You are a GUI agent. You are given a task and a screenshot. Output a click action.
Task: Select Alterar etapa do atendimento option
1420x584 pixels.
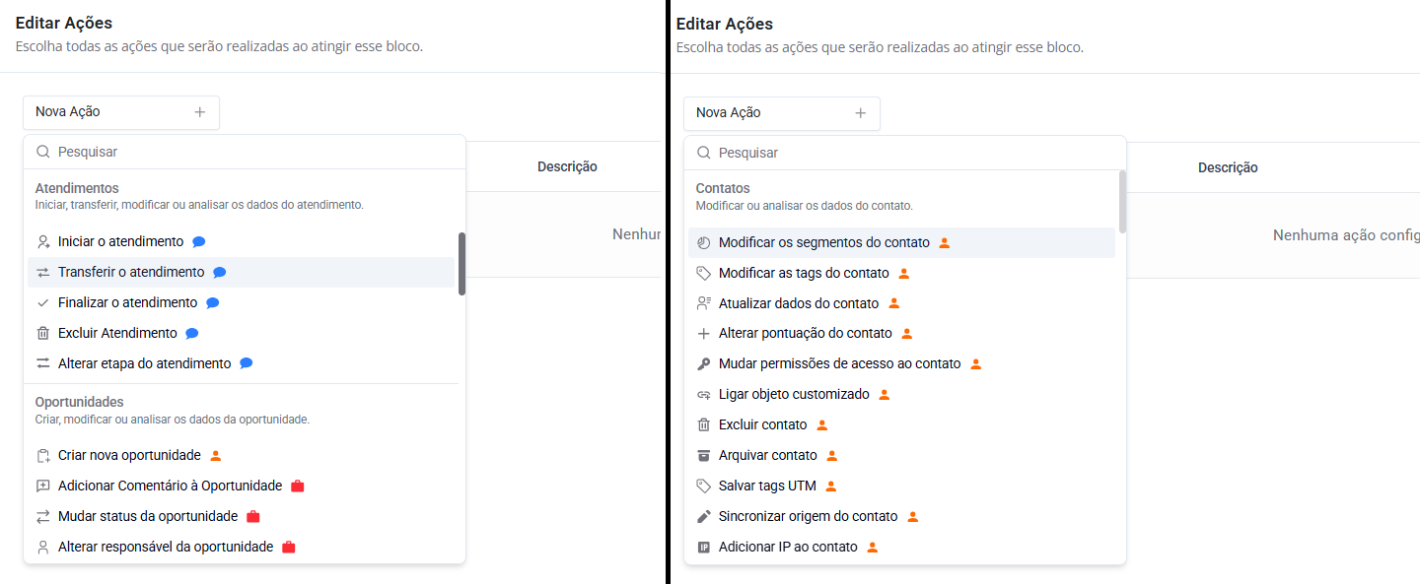(144, 363)
